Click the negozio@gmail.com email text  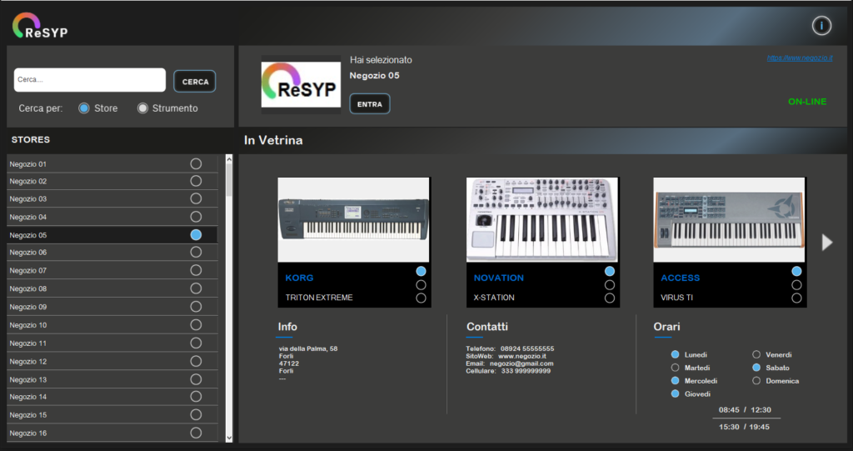click(521, 363)
